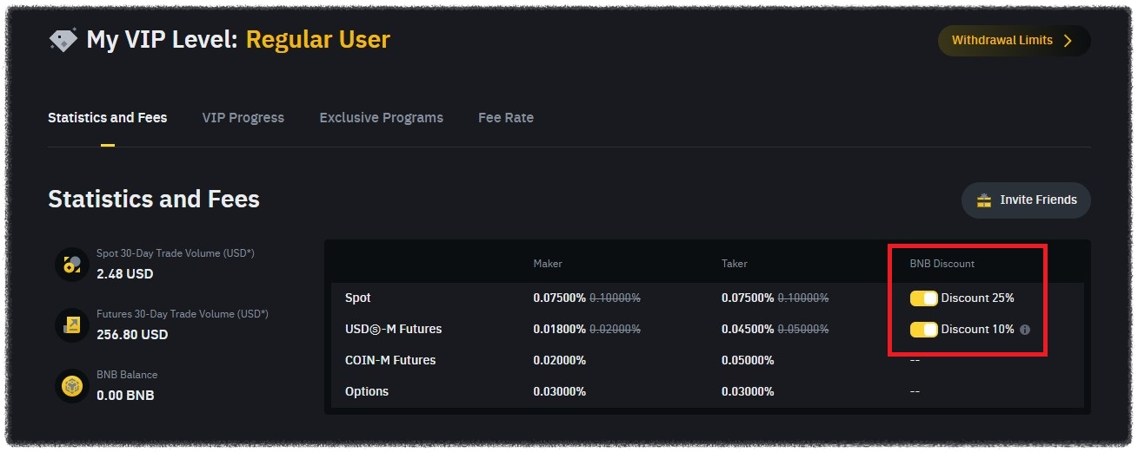Click the Discount 25% label
The width and height of the screenshot is (1138, 452).
click(x=978, y=298)
